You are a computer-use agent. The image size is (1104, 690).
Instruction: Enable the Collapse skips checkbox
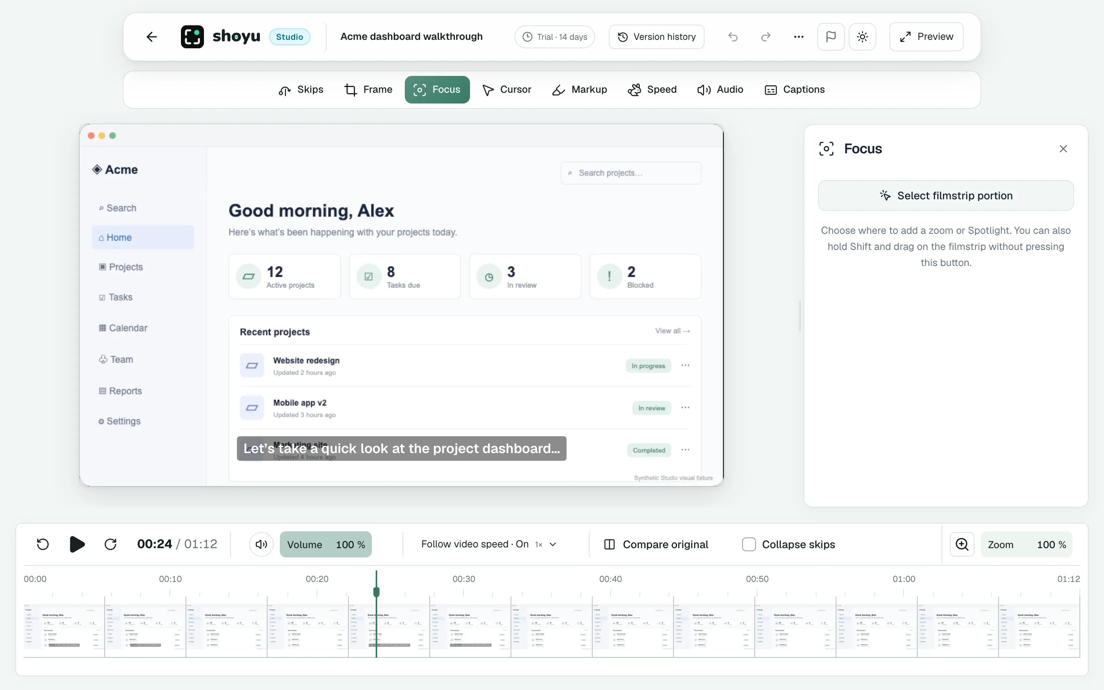pos(749,544)
